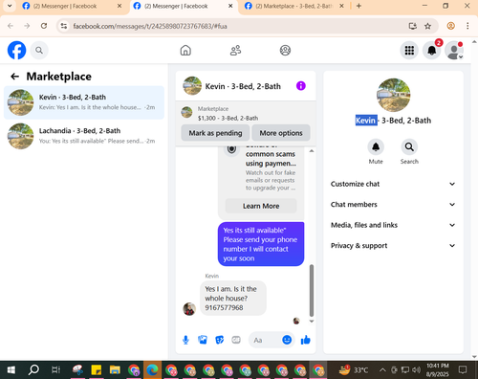Screen dimensions: 478x379
Task: Switch to the Marketplace 3-Bed, 2-Bath tab
Action: pos(294,6)
